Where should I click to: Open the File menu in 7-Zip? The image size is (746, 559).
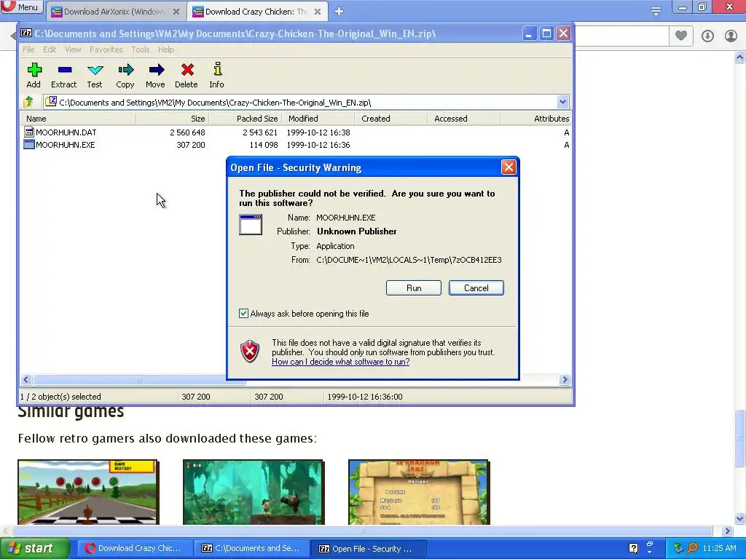pos(28,49)
